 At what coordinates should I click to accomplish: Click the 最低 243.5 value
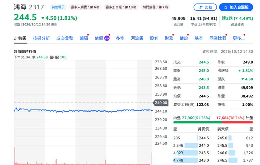pos(204,88)
